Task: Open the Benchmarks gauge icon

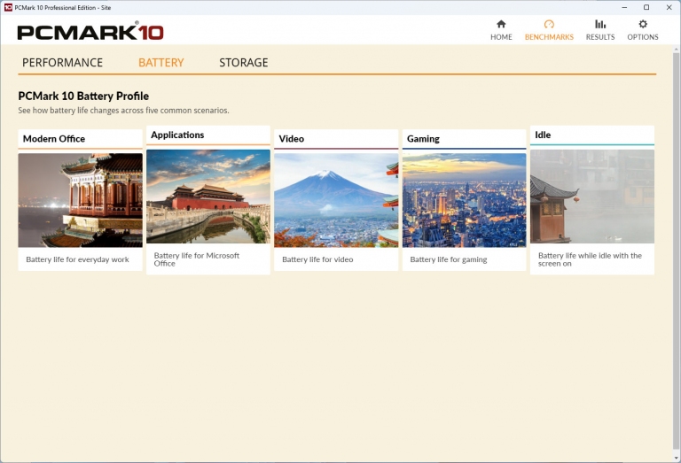Action: pos(549,24)
